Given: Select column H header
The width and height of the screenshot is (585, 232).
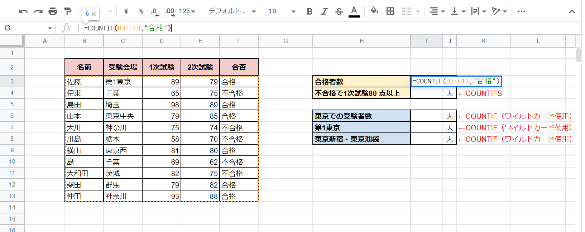Looking at the screenshot, I should [362, 41].
